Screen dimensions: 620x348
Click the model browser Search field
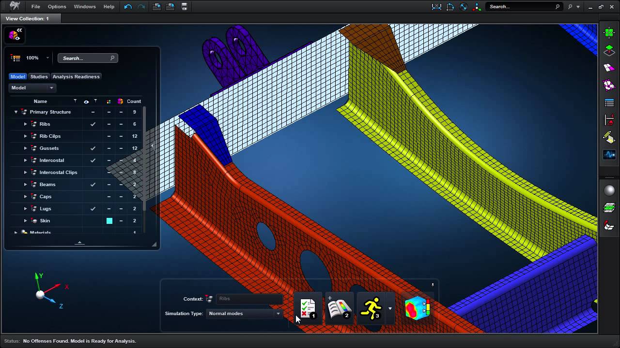tap(85, 58)
